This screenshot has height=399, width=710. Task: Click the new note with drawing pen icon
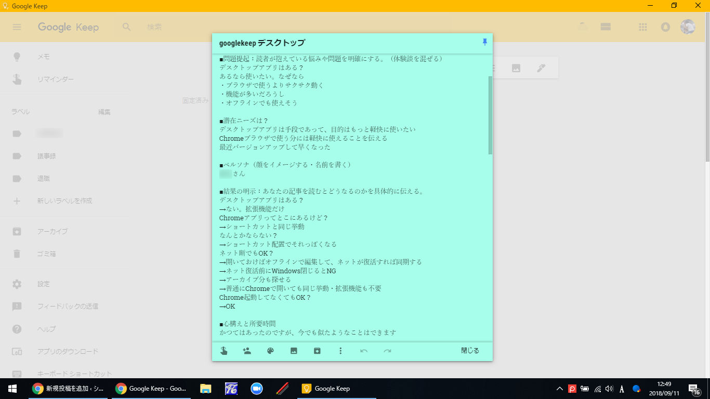click(x=541, y=68)
